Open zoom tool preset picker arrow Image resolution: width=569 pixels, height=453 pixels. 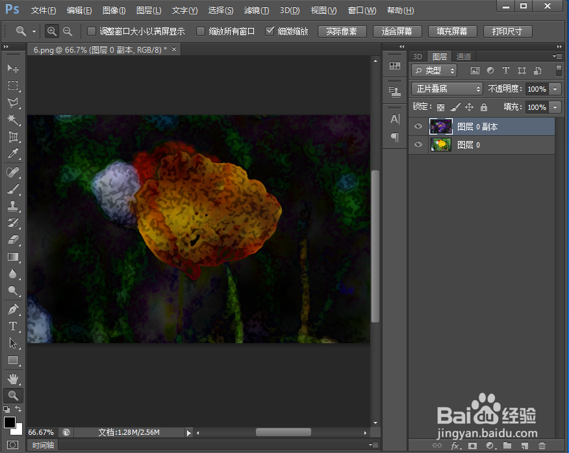point(34,32)
